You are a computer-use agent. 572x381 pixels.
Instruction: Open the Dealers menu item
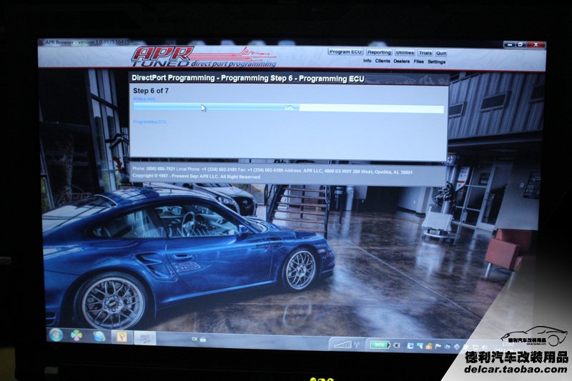pos(402,61)
